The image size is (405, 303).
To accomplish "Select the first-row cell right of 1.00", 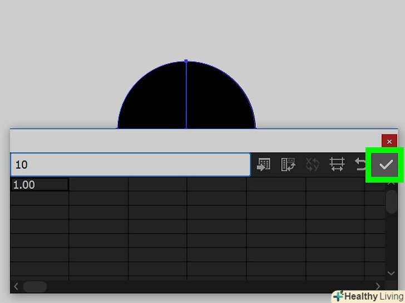I will pos(98,185).
